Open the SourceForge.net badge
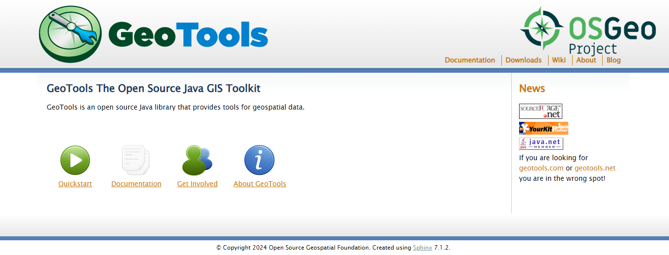Viewport: 669px width, 255px height. pyautogui.click(x=541, y=111)
